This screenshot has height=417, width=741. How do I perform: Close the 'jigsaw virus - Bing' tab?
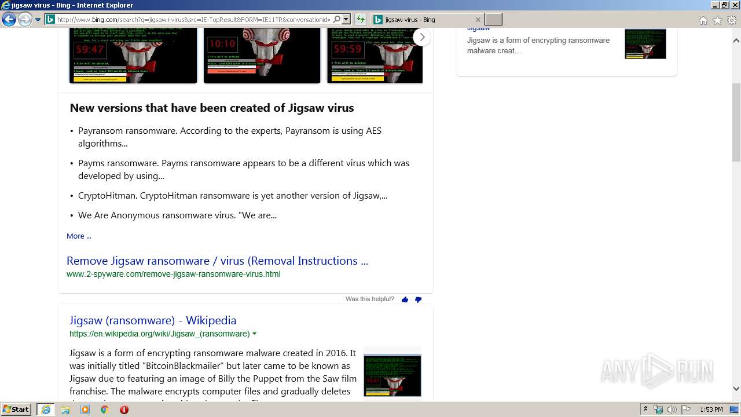tap(478, 20)
